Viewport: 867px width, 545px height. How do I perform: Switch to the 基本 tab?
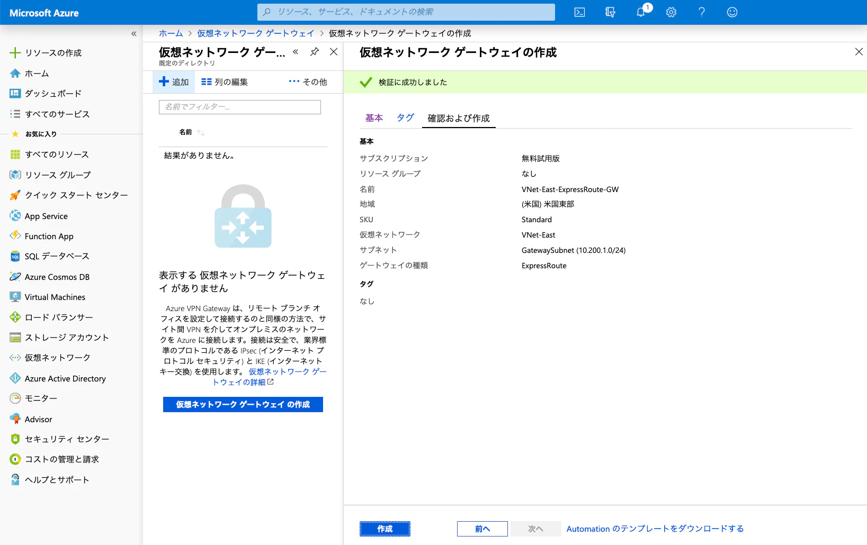[374, 118]
